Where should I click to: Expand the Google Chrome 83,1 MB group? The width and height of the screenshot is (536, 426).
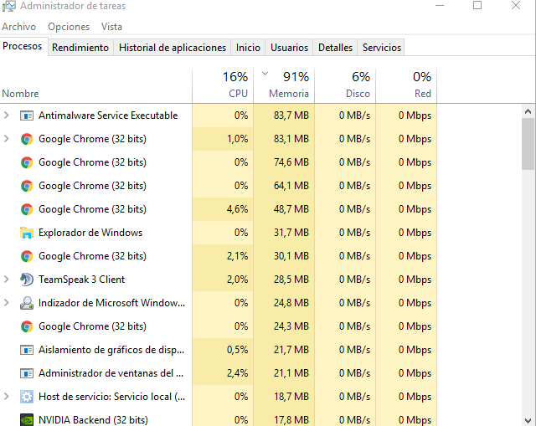pyautogui.click(x=6, y=139)
